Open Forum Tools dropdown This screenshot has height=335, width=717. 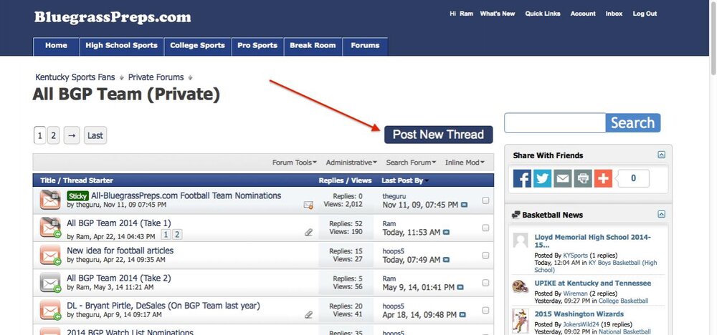click(x=295, y=162)
